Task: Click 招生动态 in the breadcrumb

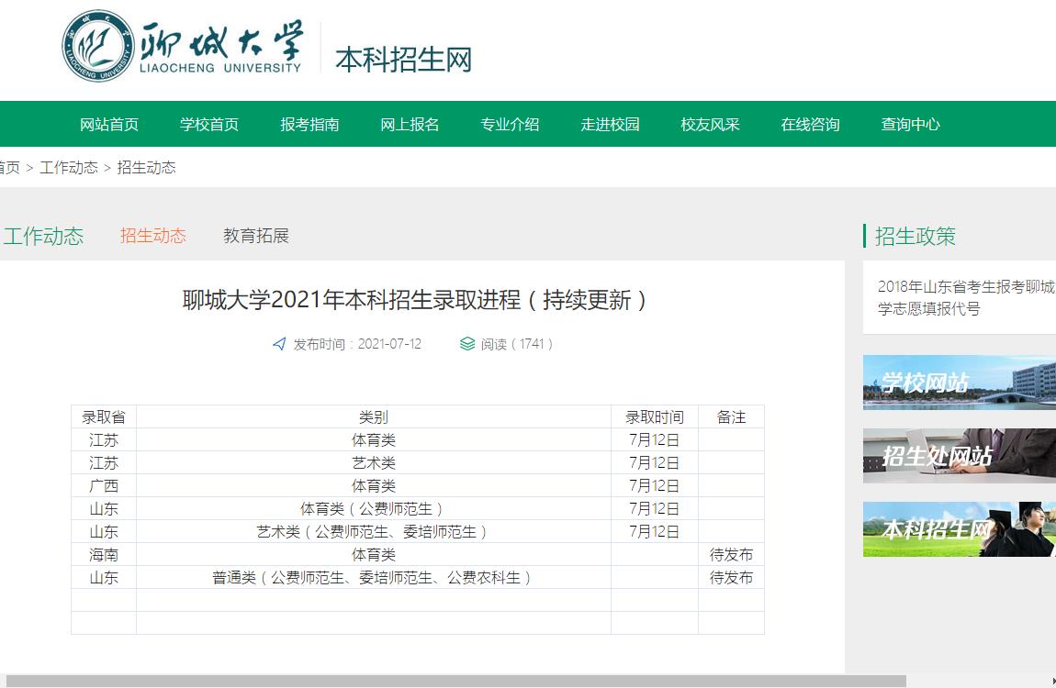Action: 146,168
